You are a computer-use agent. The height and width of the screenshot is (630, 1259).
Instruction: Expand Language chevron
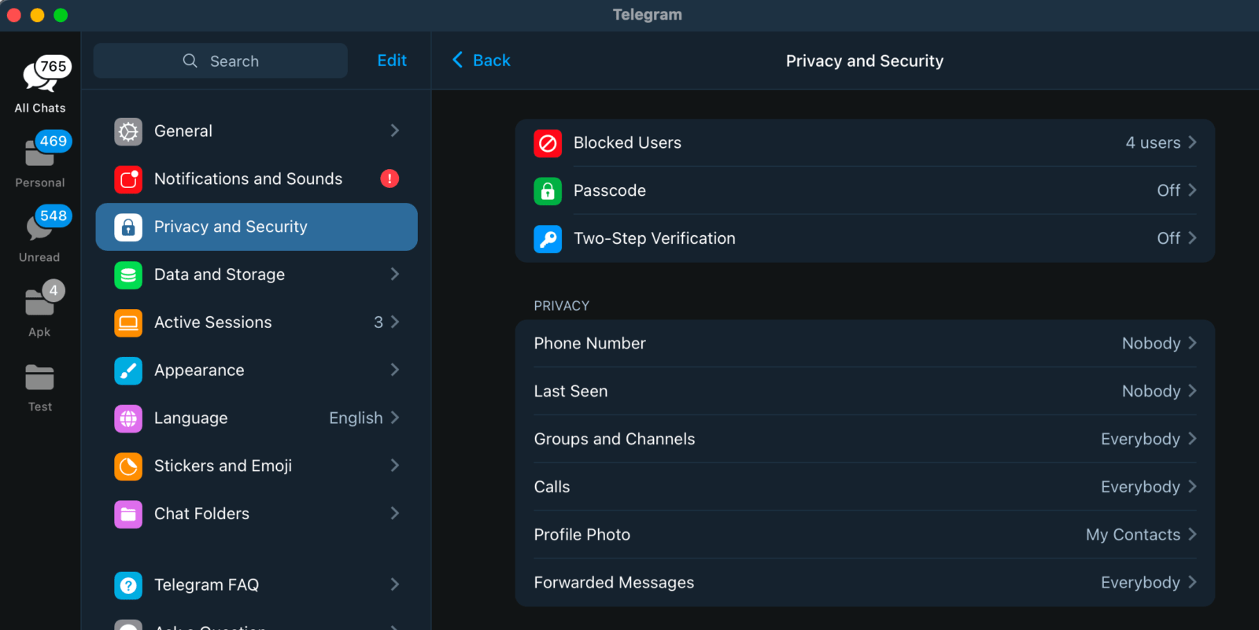[395, 418]
